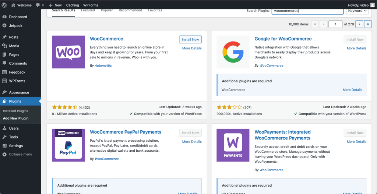This screenshot has width=377, height=194.
Task: Click WooCommerce author link under PayPal Payments
Action: (x=107, y=159)
